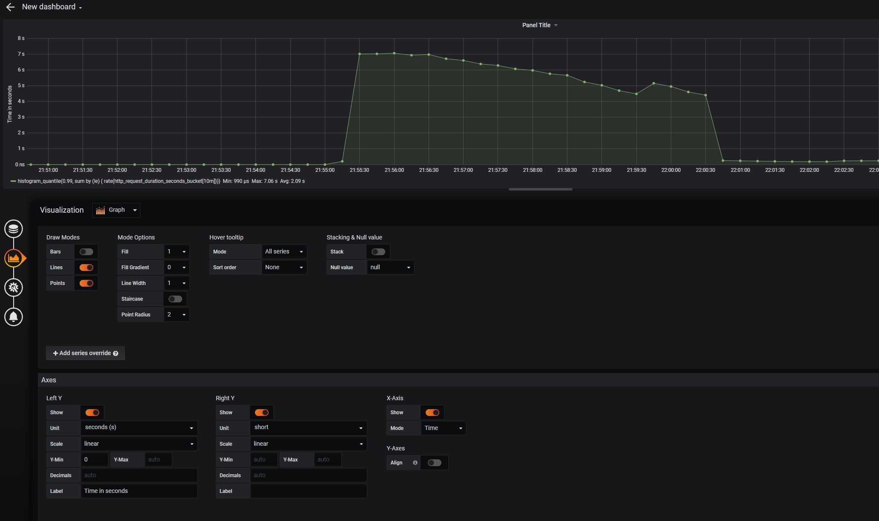The width and height of the screenshot is (879, 521).
Task: Open the General settings gear icon
Action: [x=13, y=287]
